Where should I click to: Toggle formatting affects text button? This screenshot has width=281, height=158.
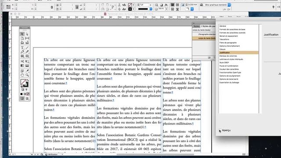(26, 90)
